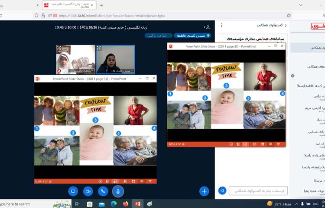Click PowerPoint logo in window over chat

click(x=171, y=46)
